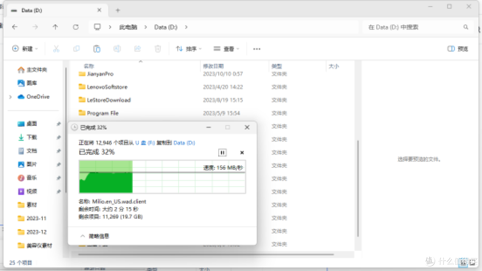Click the Share icon in toolbar

137,49
